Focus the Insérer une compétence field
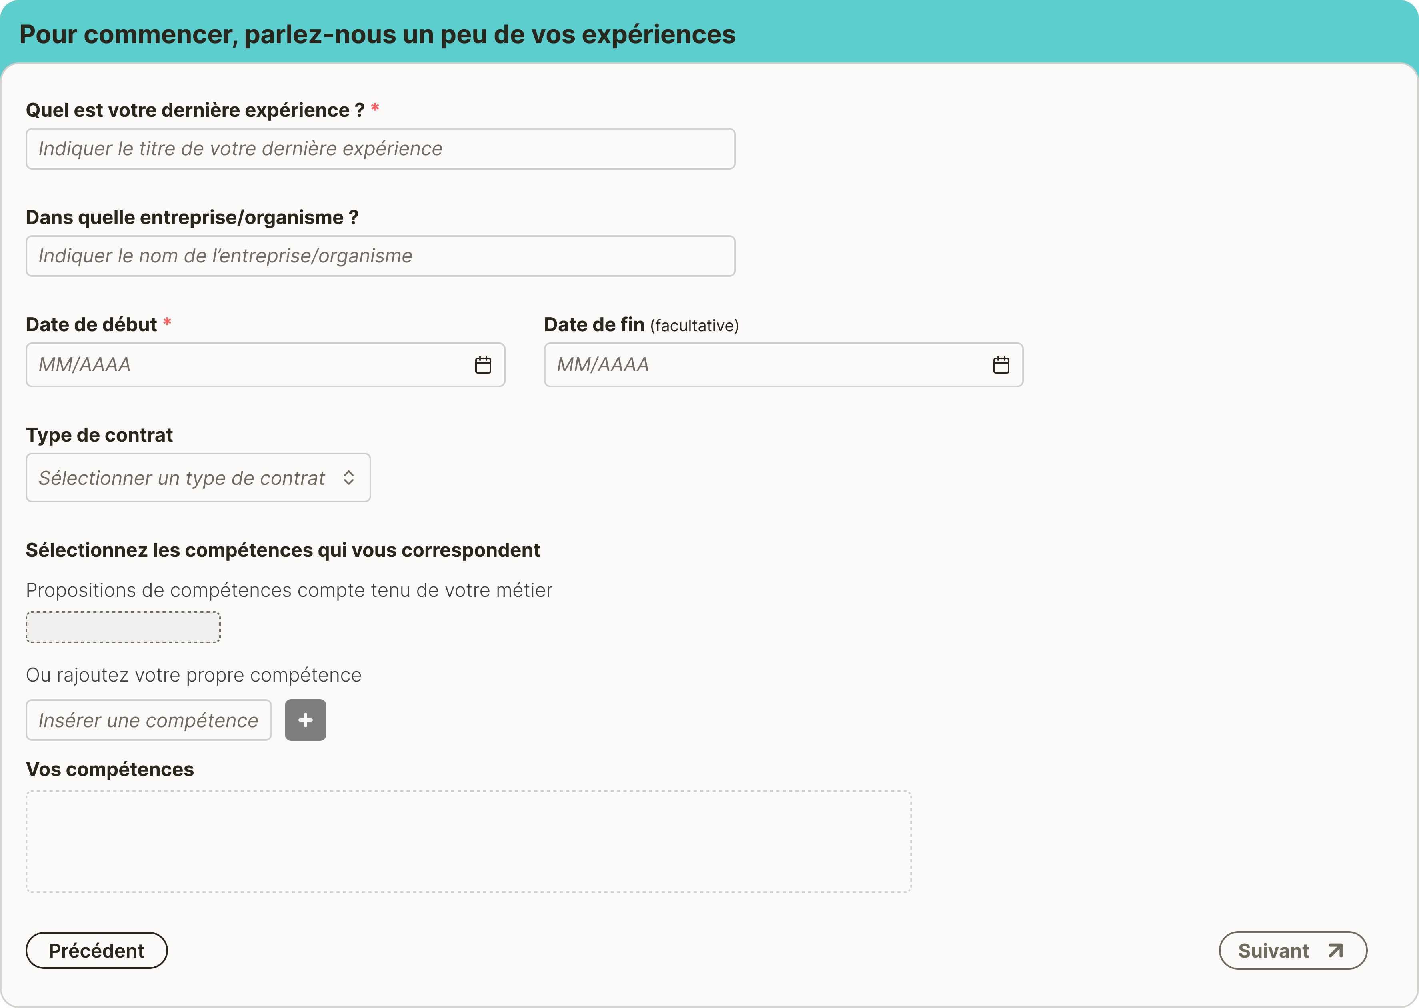1419x1008 pixels. [149, 720]
